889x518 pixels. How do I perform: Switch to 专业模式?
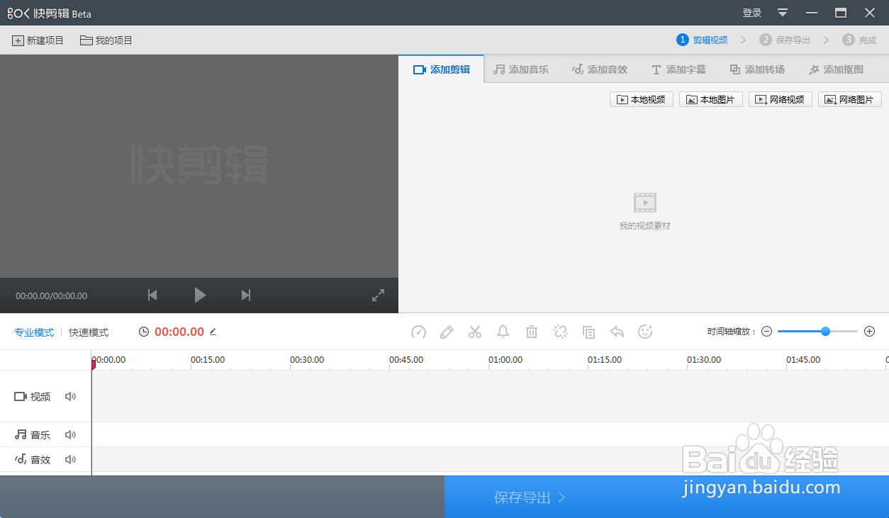34,332
